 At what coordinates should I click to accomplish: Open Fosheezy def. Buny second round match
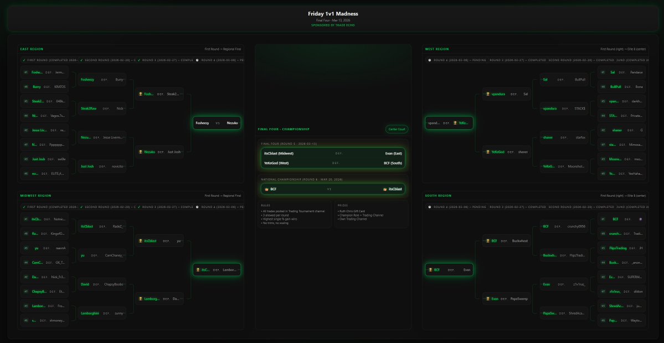[x=102, y=80]
